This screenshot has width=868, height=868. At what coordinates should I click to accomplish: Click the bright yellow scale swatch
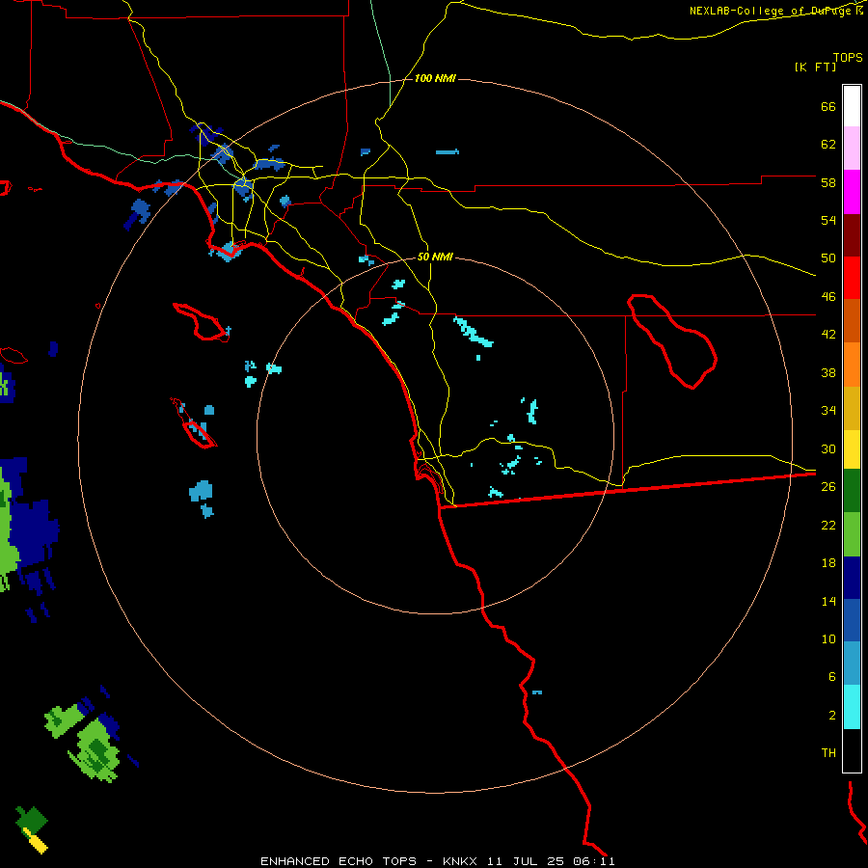pyautogui.click(x=852, y=448)
